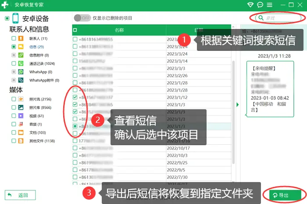Click the photo library icon beside 照片库 (8566)
Screen dimensions: 307x204
click(21, 107)
